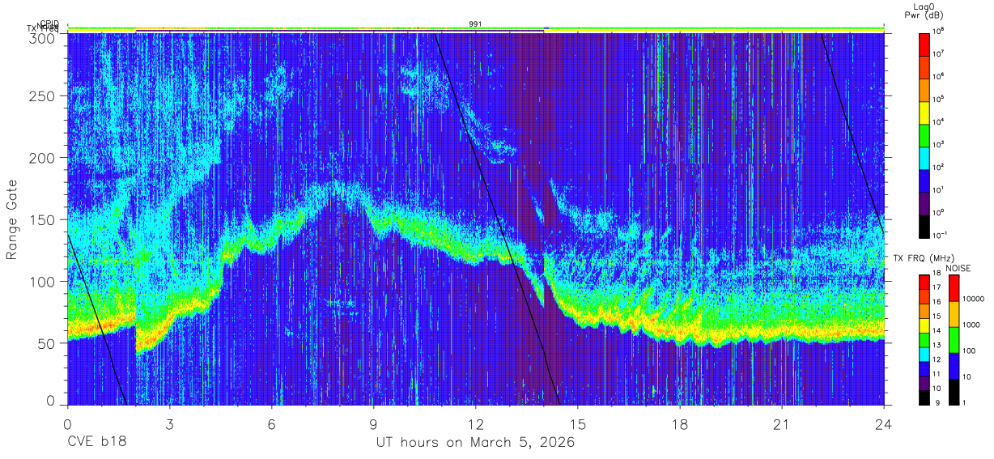Click the red top swatch of TX FRQ colorbar
This screenshot has width=994, height=459.
click(x=924, y=281)
